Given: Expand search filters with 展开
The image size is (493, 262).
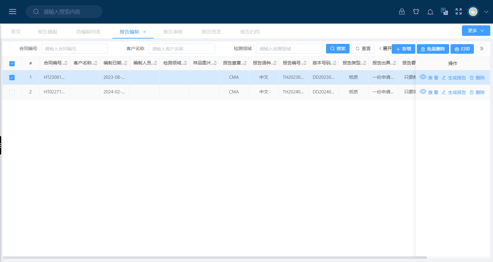Looking at the screenshot, I should 385,49.
